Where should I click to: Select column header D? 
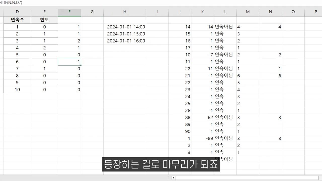(x=17, y=12)
